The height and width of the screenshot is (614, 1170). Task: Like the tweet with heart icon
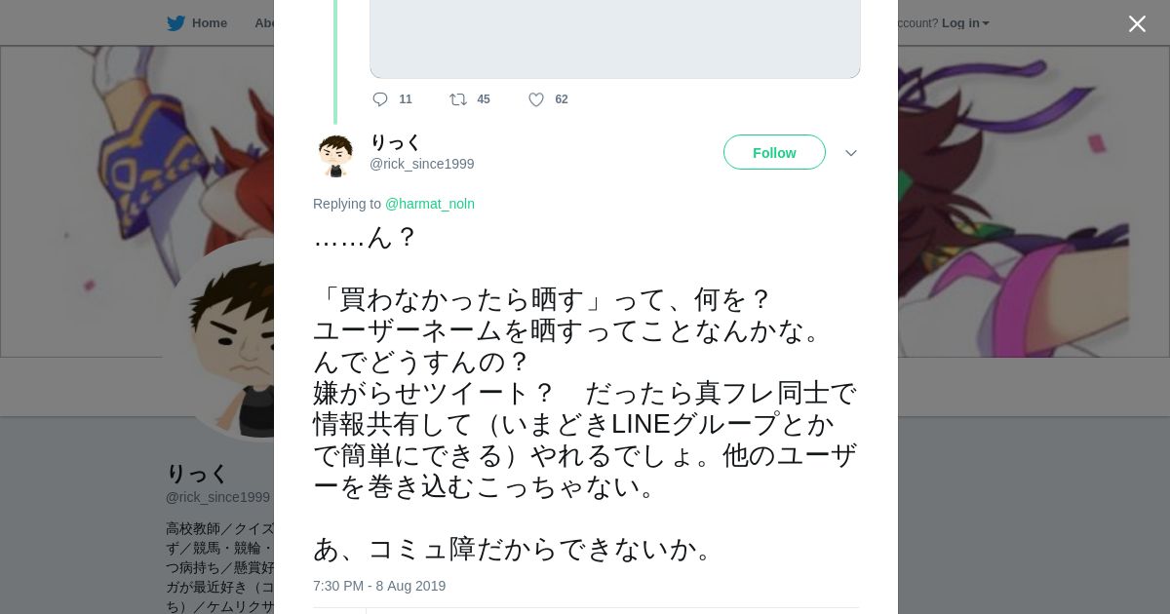point(536,99)
